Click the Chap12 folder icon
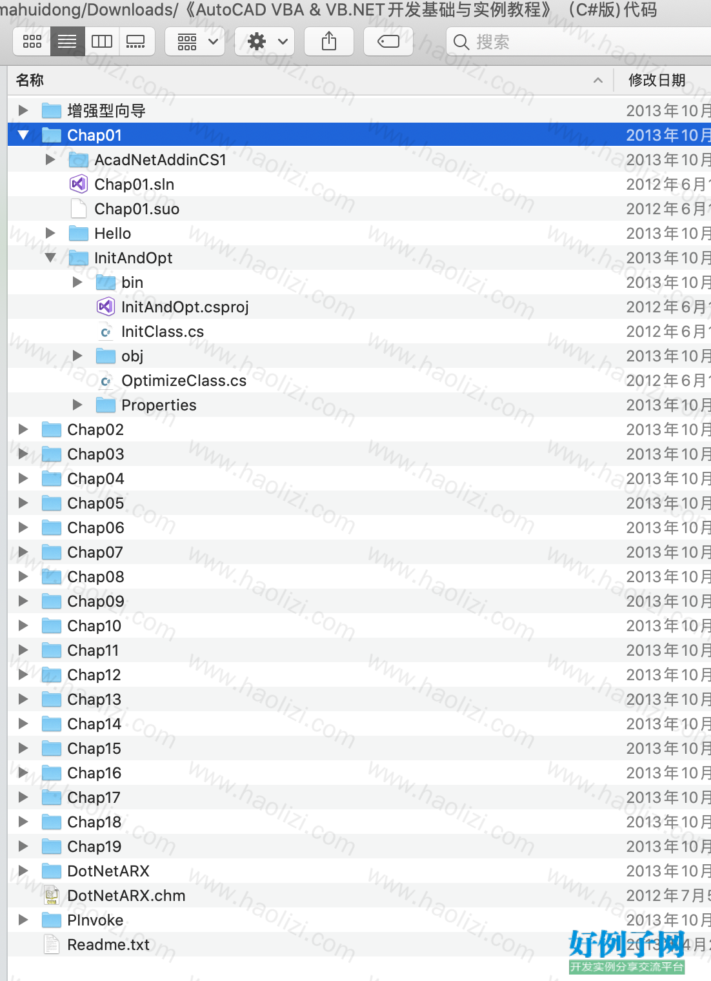 [52, 674]
